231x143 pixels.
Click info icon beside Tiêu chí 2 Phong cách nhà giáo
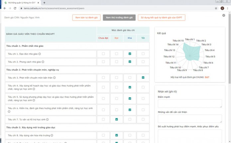coord(43,62)
